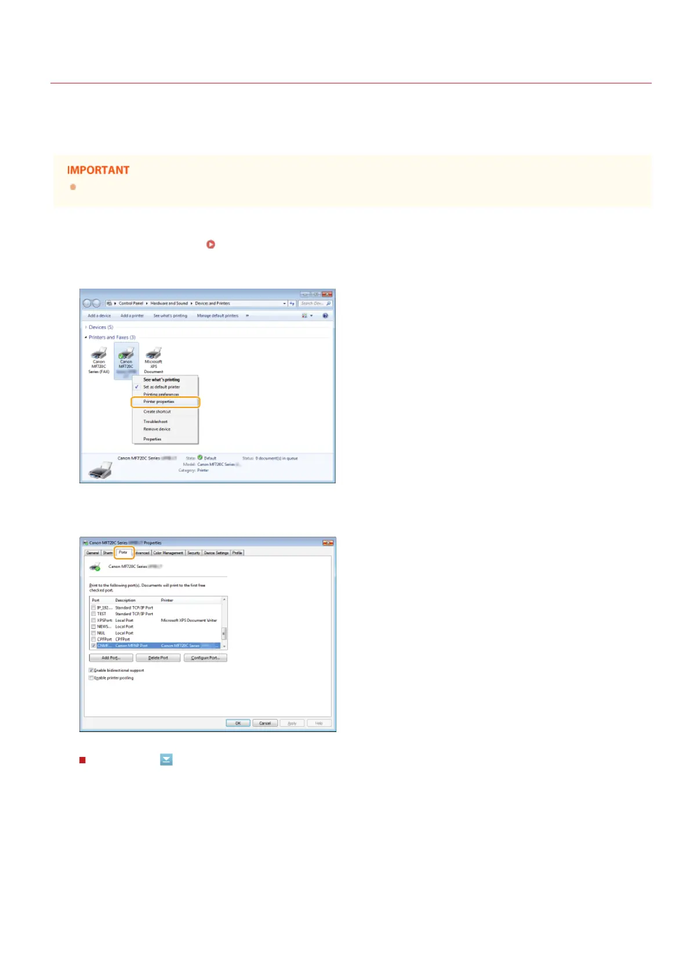Click Manage default printers toolbar command
690x976 pixels.
pos(218,316)
